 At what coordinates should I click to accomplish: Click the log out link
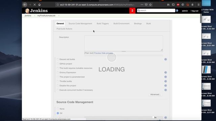[195, 11]
